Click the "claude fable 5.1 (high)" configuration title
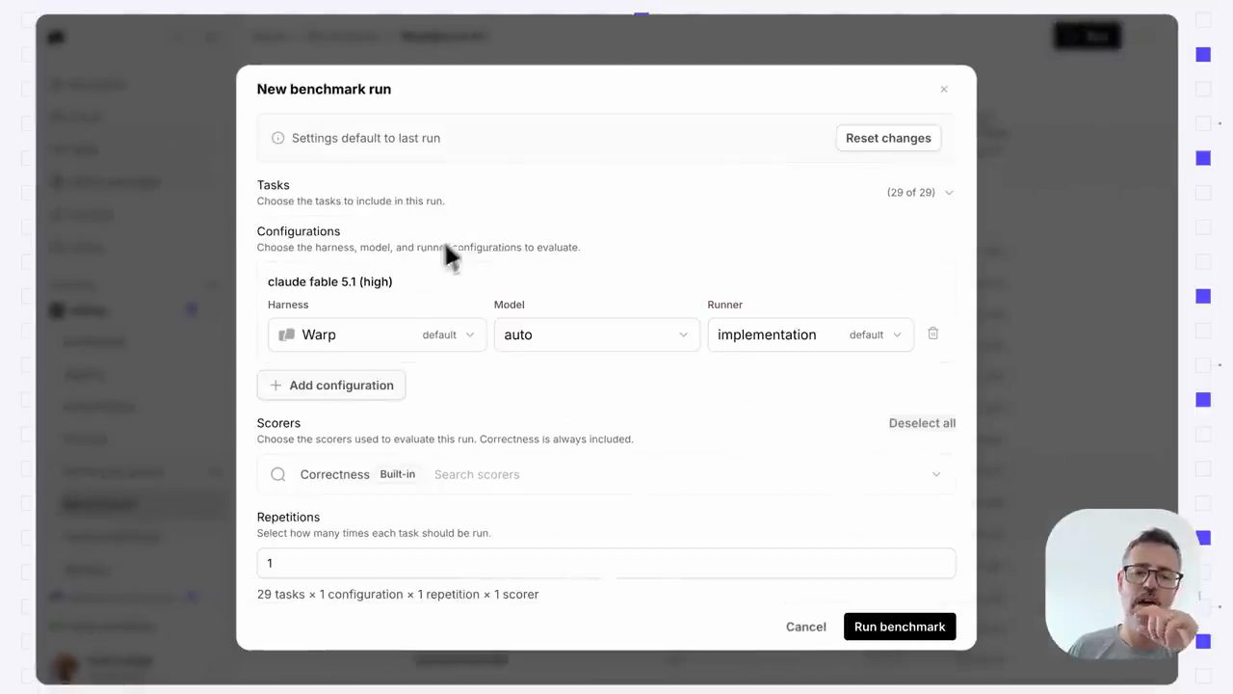Screen dimensions: 1233x694 [x=330, y=281]
